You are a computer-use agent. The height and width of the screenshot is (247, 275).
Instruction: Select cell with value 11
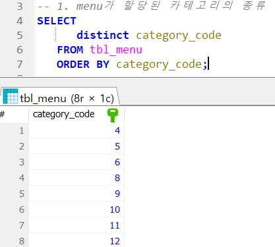(76, 225)
